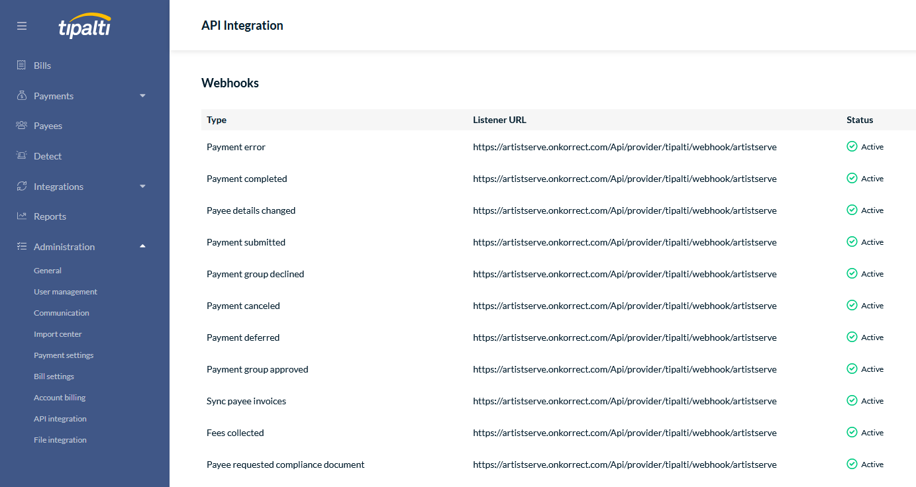Click Active check icon for Payment error
The height and width of the screenshot is (487, 916).
point(852,147)
